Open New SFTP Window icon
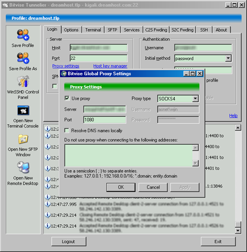247x252 pixels. (x=23, y=139)
